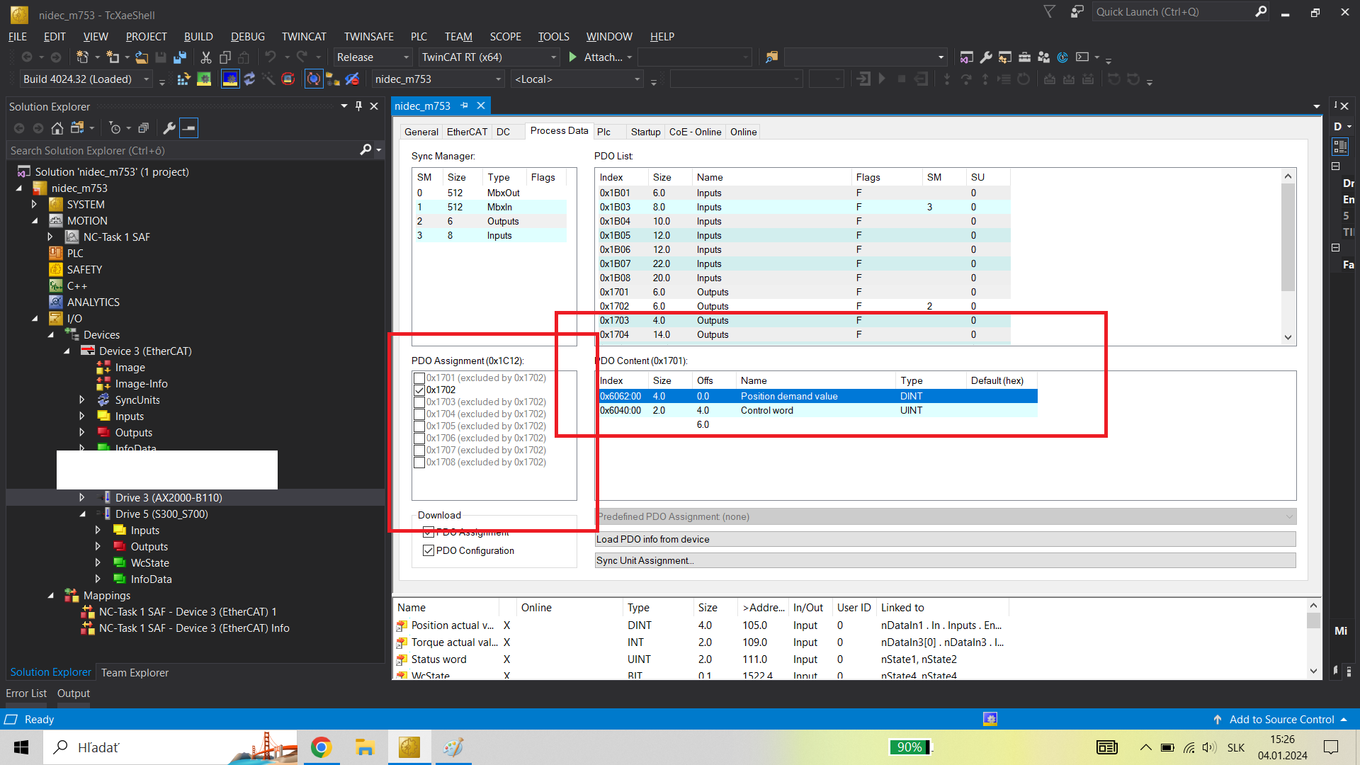Tick the 0x1706 PDO assignment checkbox
The width and height of the screenshot is (1360, 765).
click(419, 438)
